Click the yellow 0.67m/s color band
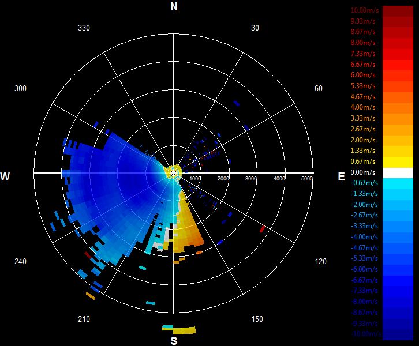The height and width of the screenshot is (346, 419). (398, 162)
